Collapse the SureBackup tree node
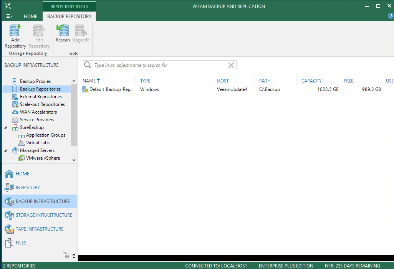Screen dimensions: 394x269 point(6,127)
